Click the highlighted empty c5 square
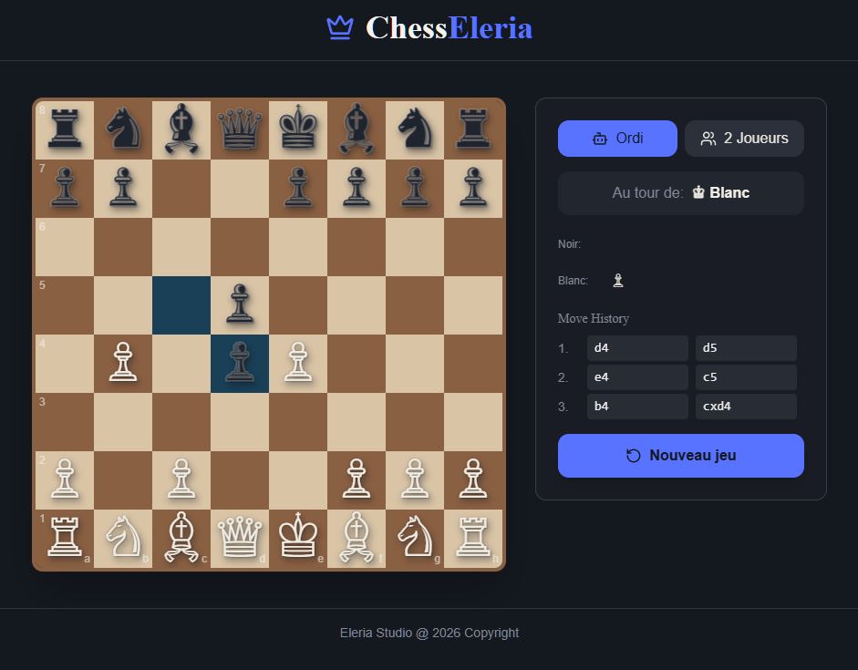Viewport: 858px width, 670px height. (181, 304)
